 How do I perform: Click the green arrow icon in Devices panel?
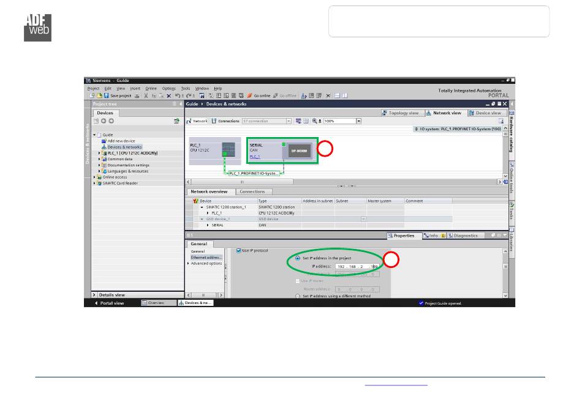pos(176,121)
